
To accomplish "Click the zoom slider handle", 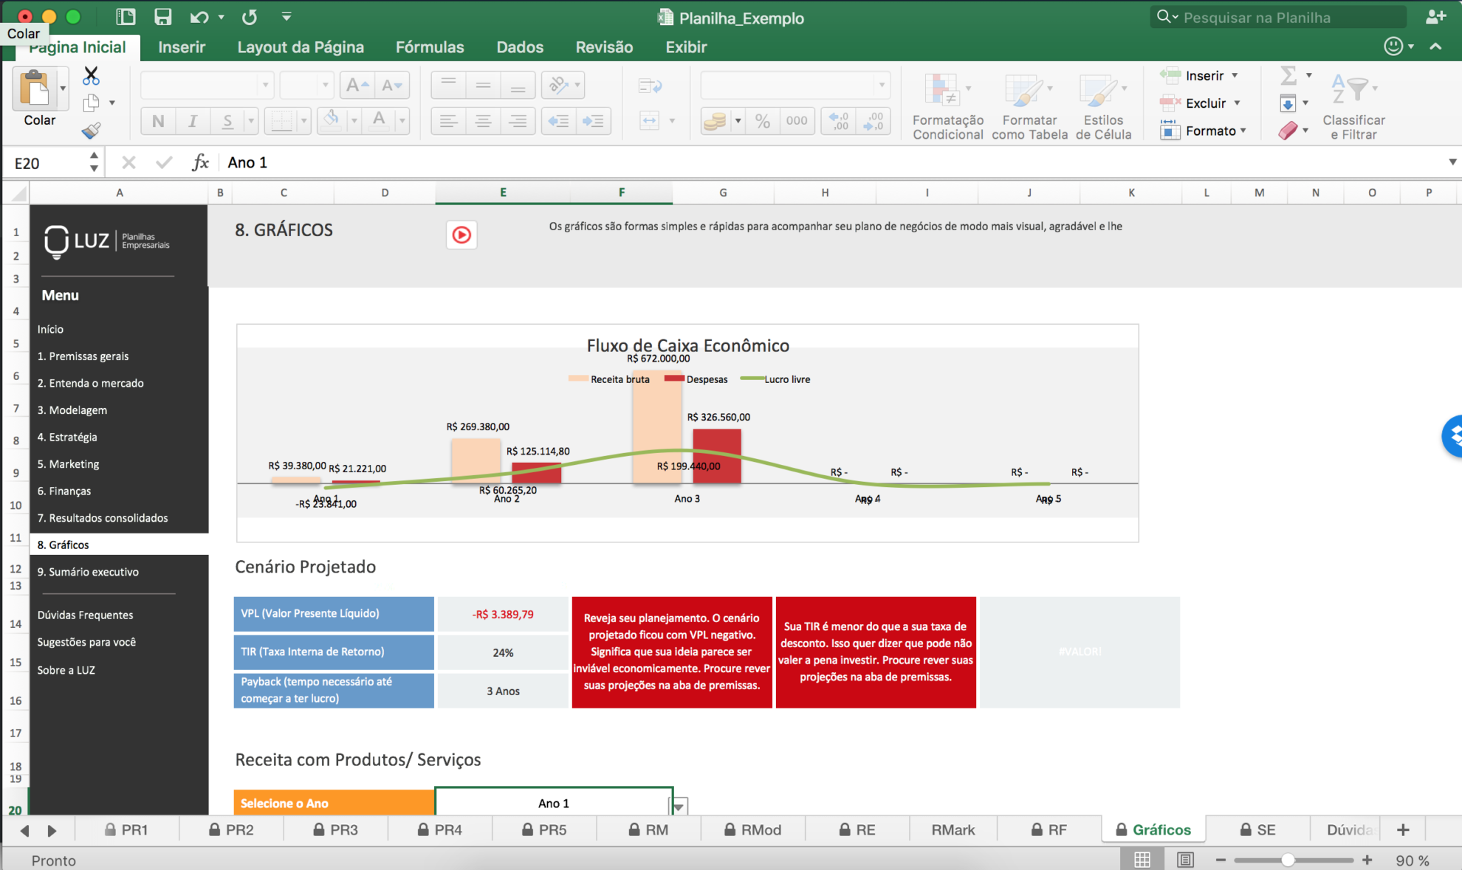I will coord(1288,860).
